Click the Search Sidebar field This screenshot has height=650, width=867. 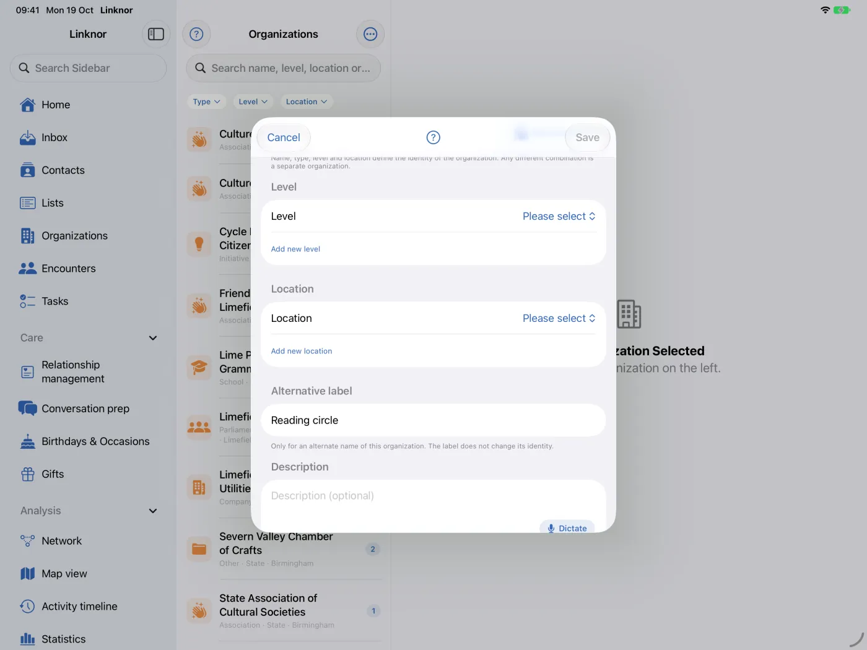tap(88, 68)
